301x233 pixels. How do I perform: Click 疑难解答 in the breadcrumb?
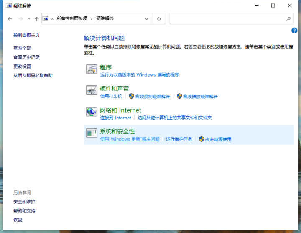pyautogui.click(x=105, y=18)
